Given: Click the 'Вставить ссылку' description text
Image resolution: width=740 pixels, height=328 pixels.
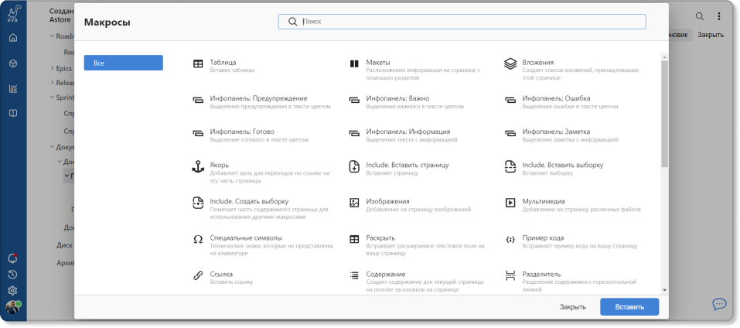Looking at the screenshot, I should pos(231,282).
